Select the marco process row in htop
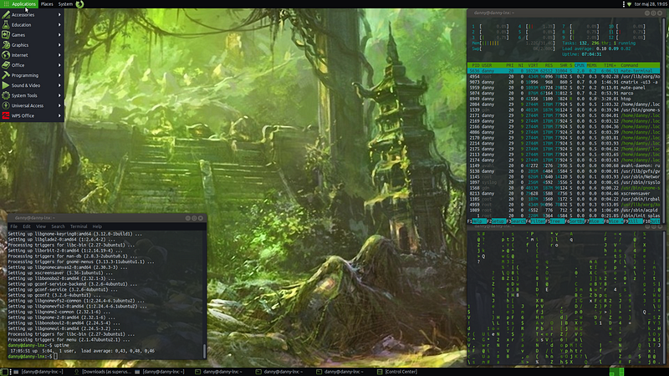This screenshot has height=376, width=669. 564,93
